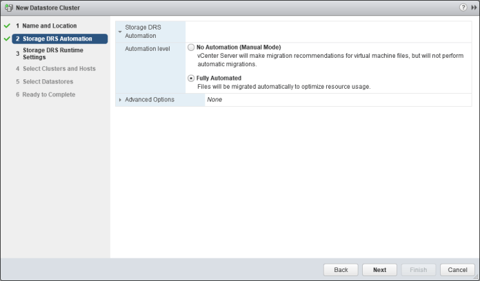This screenshot has width=480, height=281.
Task: Select No Automation (Manual Mode) radio button
Action: (191, 48)
